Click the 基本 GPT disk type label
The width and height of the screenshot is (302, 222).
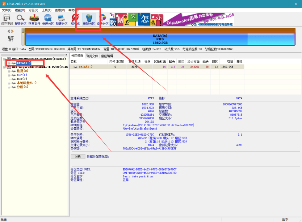pyautogui.click(x=10, y=39)
